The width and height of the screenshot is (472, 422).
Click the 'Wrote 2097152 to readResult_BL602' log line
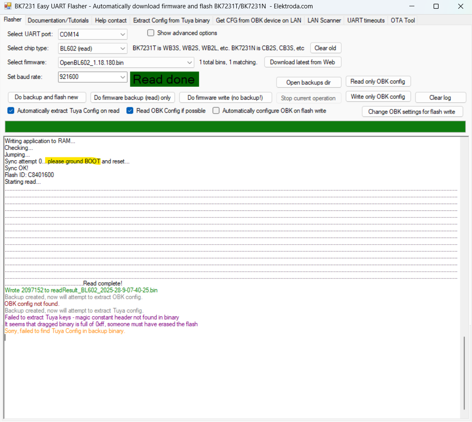tap(81, 290)
